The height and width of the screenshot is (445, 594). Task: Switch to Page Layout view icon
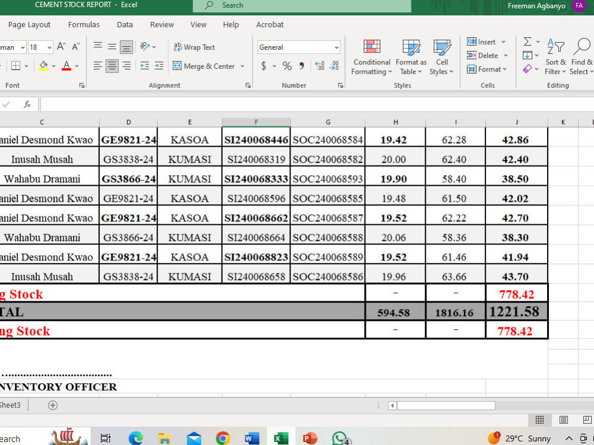563,419
